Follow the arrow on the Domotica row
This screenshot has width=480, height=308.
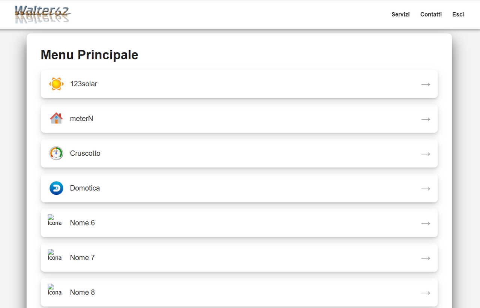[x=426, y=189]
